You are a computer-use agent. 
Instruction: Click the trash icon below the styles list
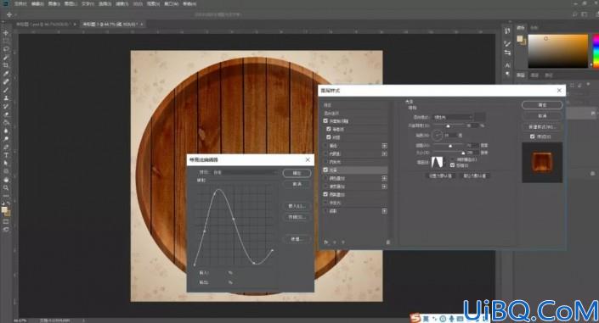point(388,242)
